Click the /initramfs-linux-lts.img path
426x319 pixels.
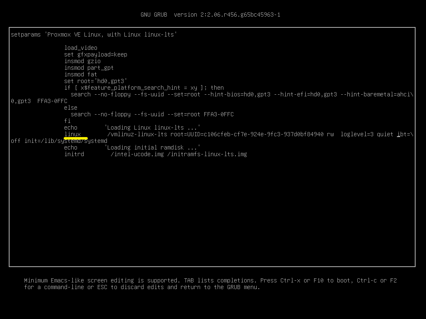(207, 155)
